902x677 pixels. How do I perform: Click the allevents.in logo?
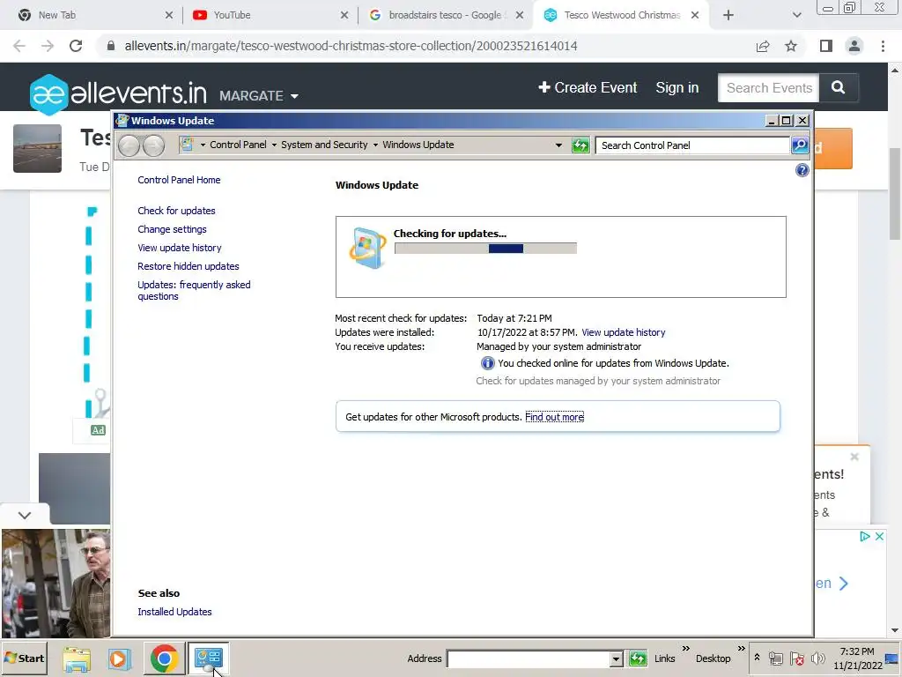point(118,93)
